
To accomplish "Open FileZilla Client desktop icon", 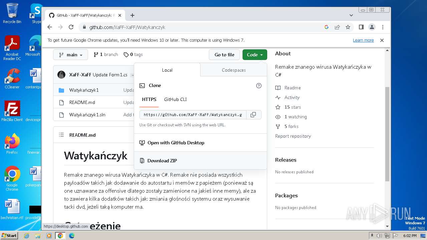I will click(x=12, y=111).
